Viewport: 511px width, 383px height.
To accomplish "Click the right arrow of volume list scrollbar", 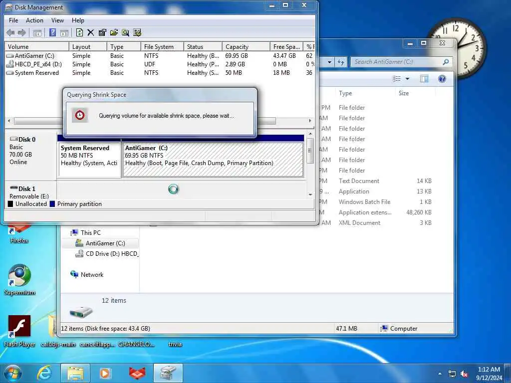I will [x=310, y=121].
